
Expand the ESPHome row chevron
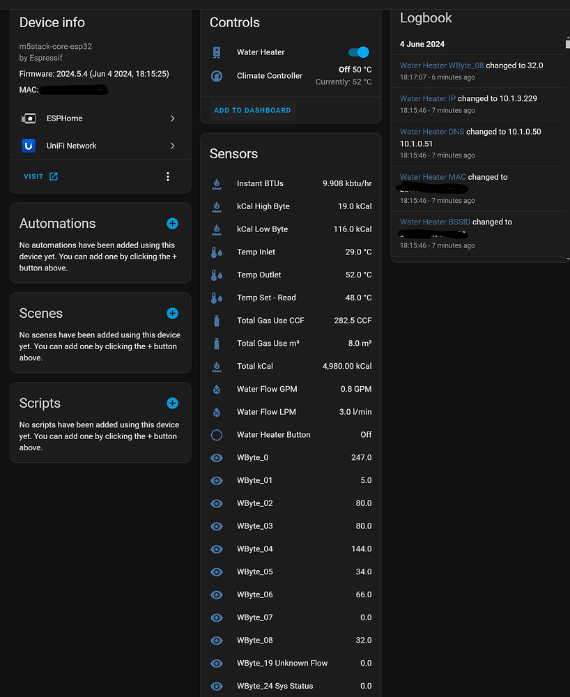pos(172,118)
